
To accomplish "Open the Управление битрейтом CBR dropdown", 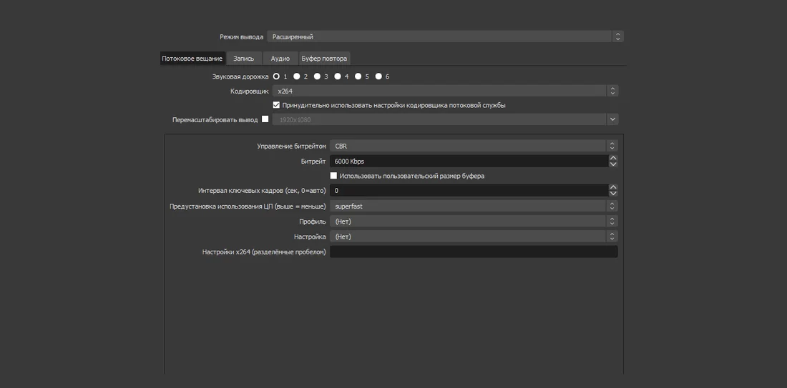I will point(474,146).
